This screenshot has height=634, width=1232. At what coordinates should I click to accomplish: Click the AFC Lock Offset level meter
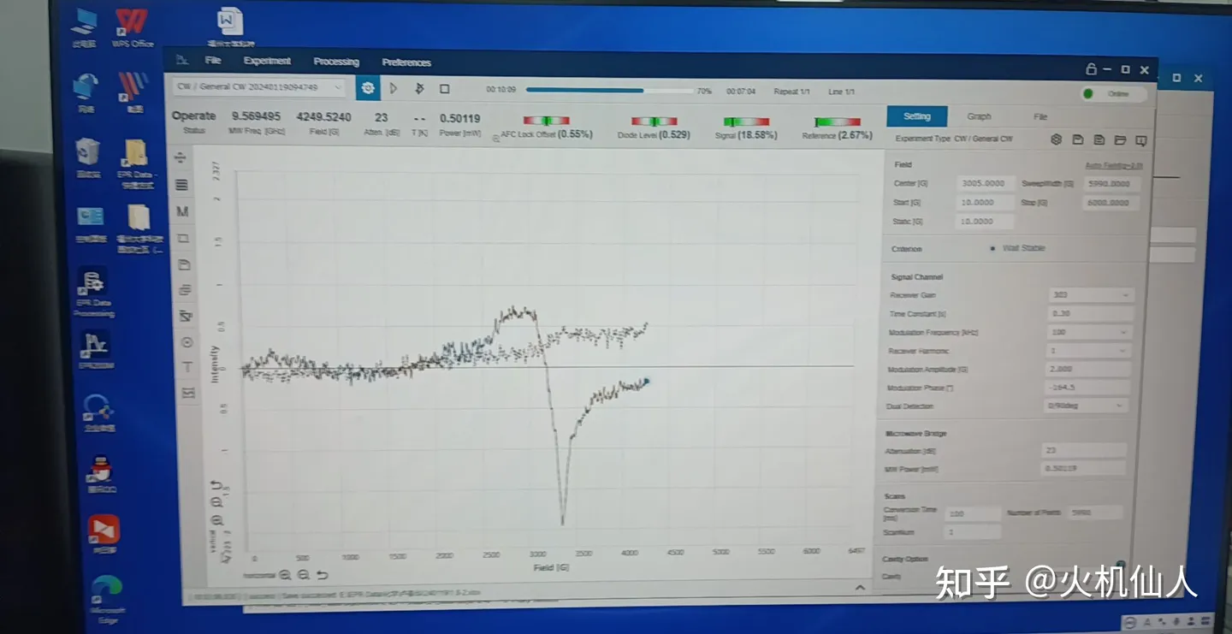point(546,121)
